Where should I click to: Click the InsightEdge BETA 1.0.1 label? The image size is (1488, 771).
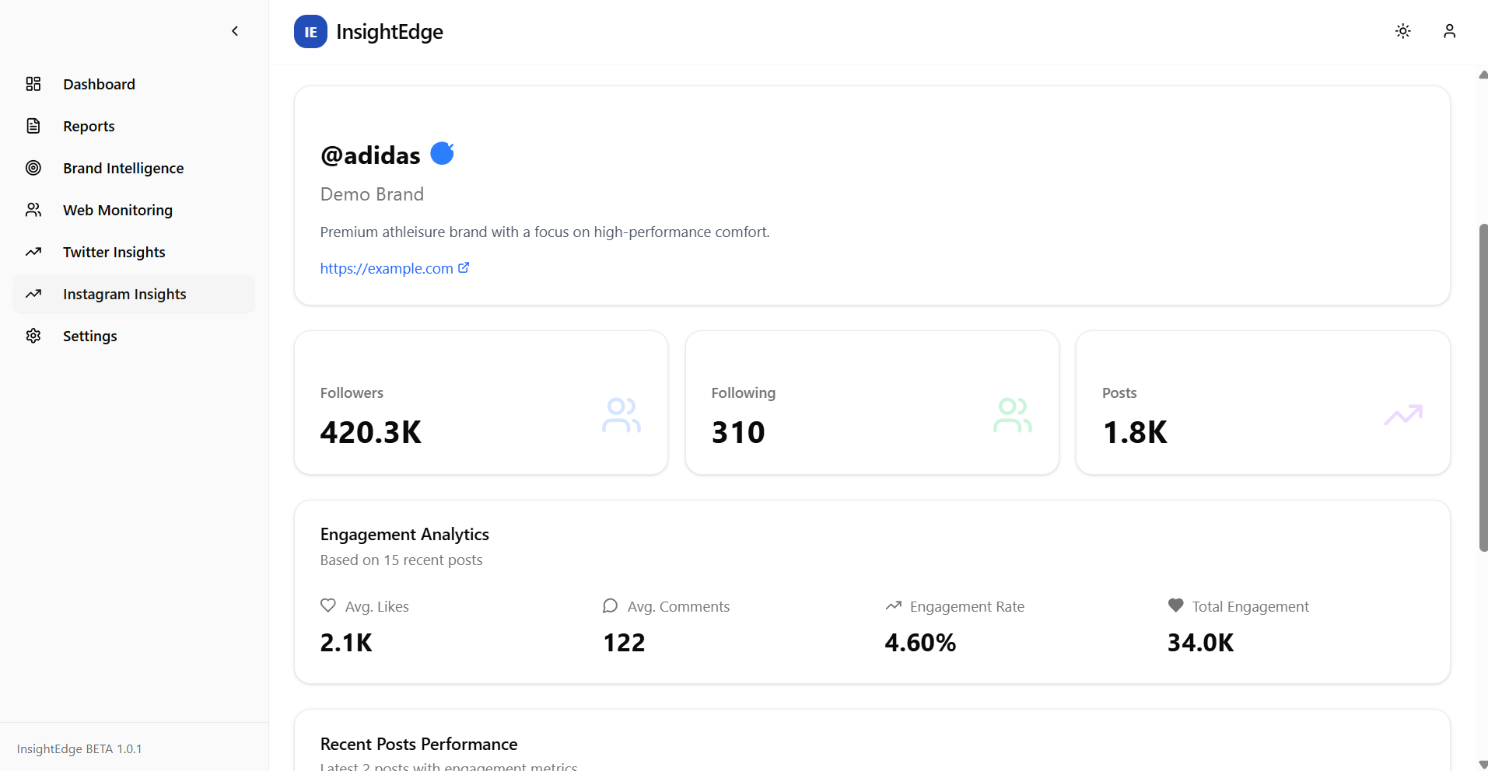tap(79, 748)
